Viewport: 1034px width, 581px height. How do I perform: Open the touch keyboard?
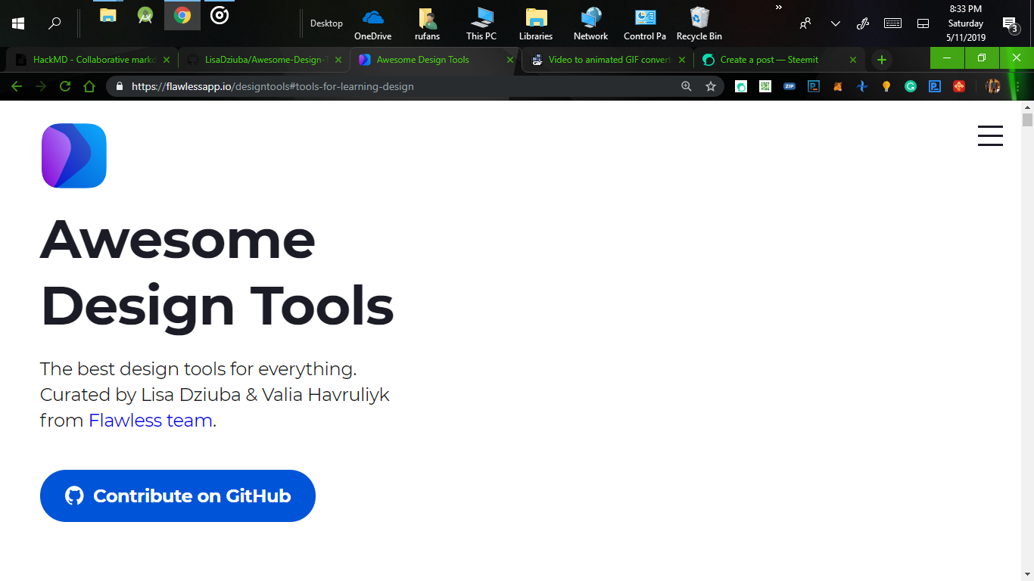tap(892, 23)
